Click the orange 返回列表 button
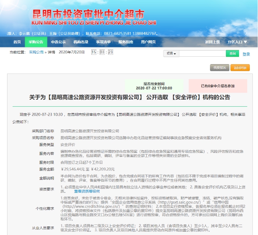The image size is (258, 235). click(x=240, y=68)
